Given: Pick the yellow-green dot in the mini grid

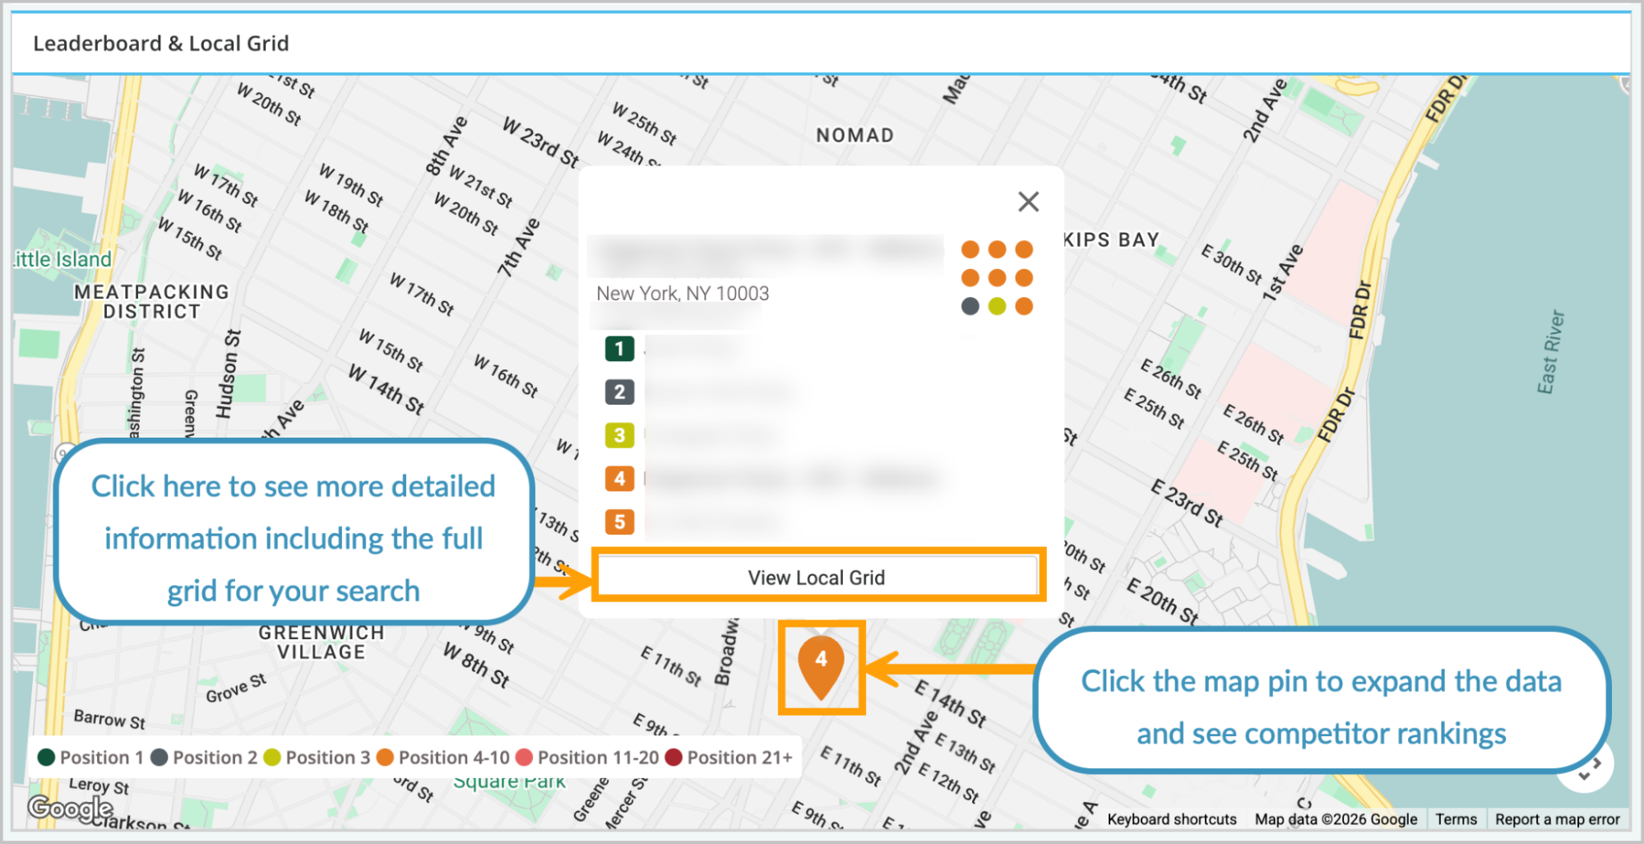Looking at the screenshot, I should (x=997, y=306).
